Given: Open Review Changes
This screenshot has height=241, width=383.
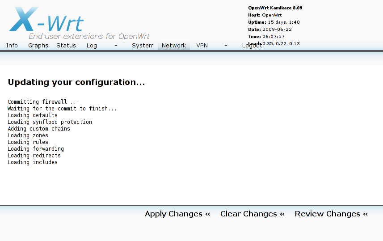Looking at the screenshot, I should [x=331, y=214].
